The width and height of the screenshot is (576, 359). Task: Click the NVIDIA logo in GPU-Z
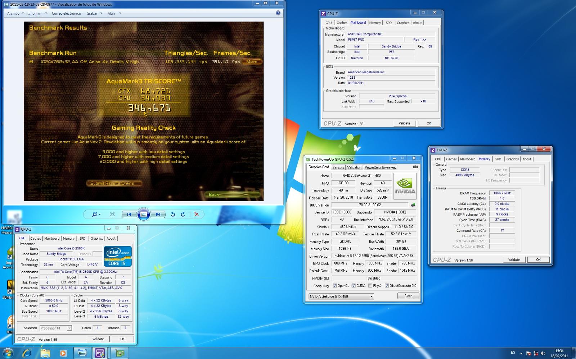point(405,186)
